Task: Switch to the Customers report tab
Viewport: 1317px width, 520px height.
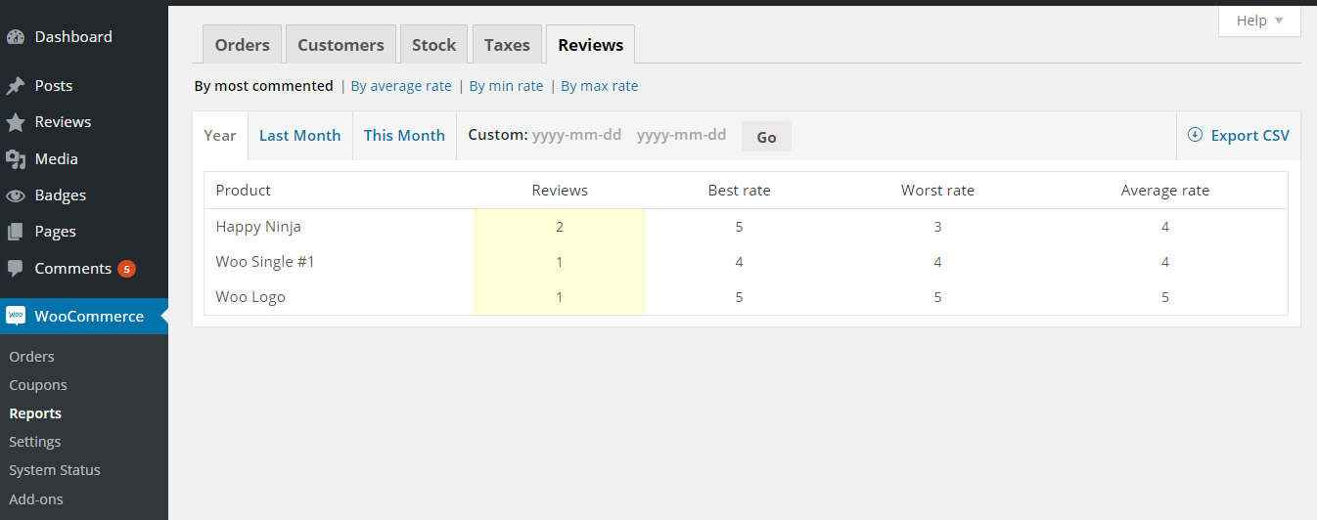Action: coord(341,45)
